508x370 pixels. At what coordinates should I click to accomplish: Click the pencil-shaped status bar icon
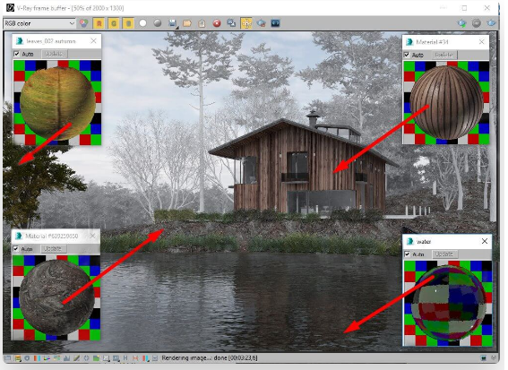point(76,358)
